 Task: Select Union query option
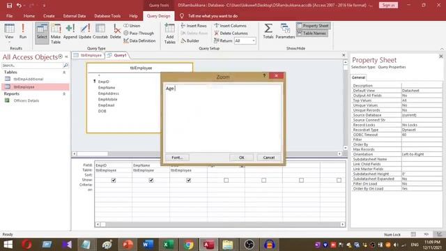click(132, 26)
